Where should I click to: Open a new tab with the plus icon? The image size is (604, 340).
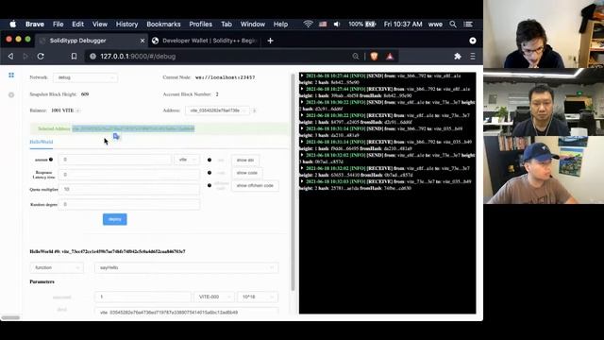tap(270, 41)
